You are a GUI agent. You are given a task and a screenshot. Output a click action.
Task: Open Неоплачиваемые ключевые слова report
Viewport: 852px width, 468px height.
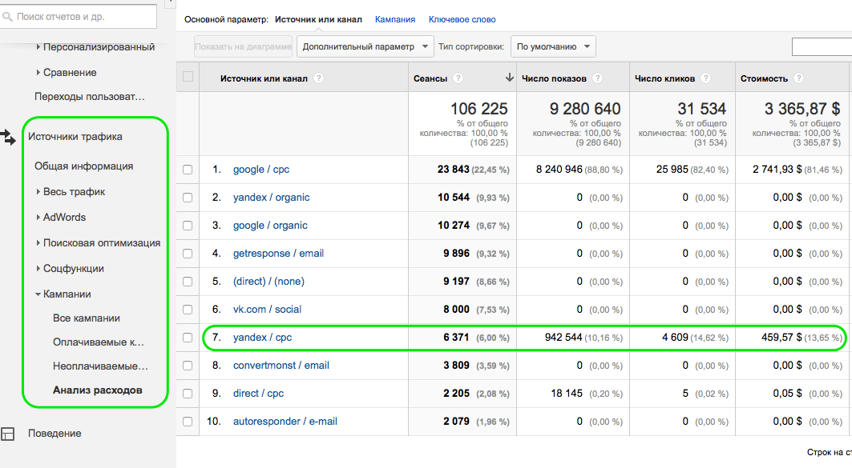[x=100, y=366]
